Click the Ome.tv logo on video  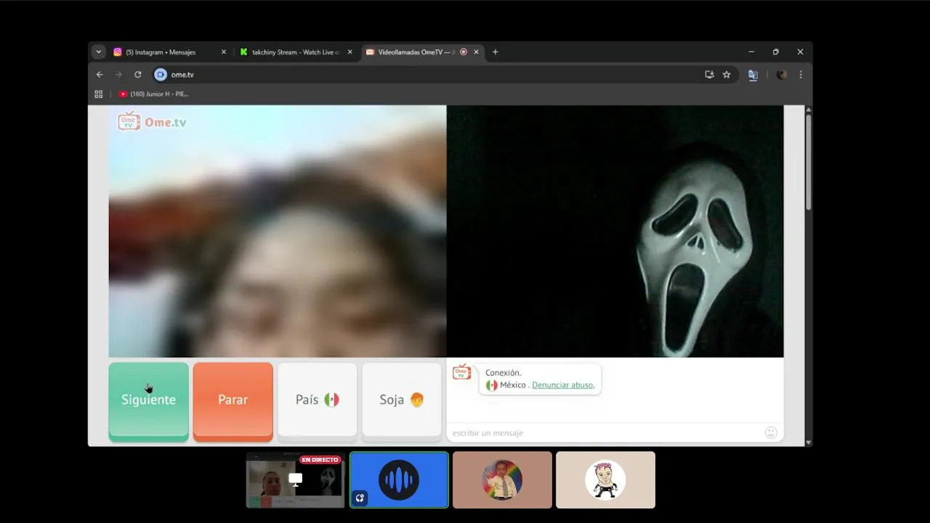coord(153,121)
